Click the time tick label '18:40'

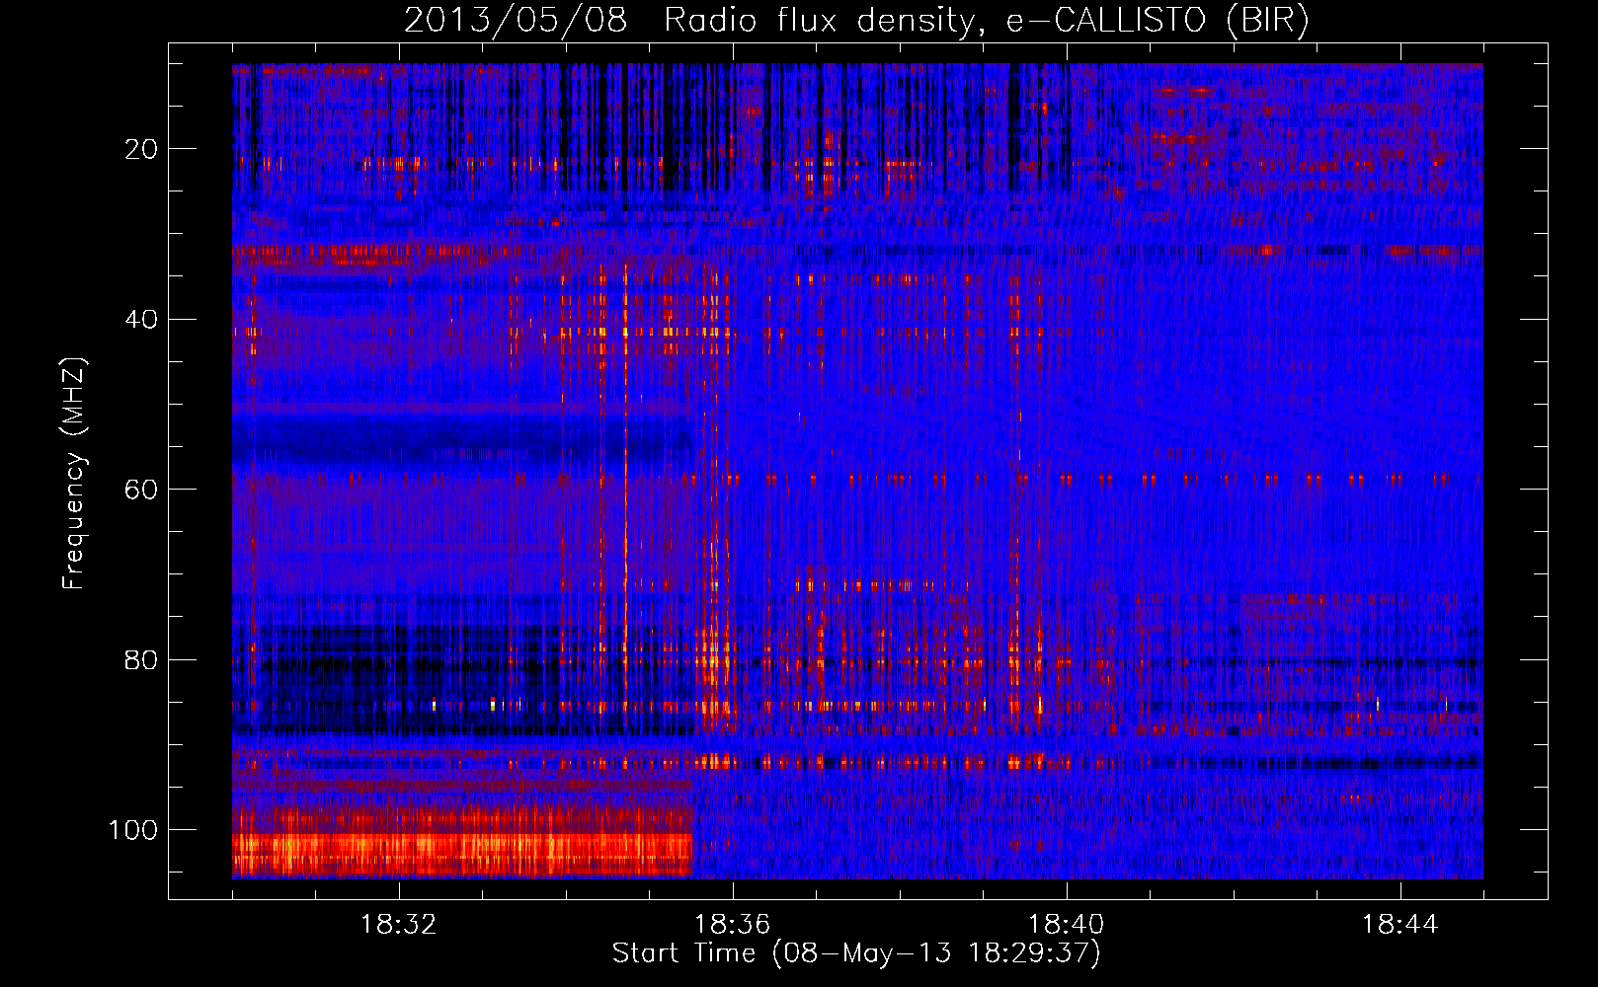[1067, 925]
